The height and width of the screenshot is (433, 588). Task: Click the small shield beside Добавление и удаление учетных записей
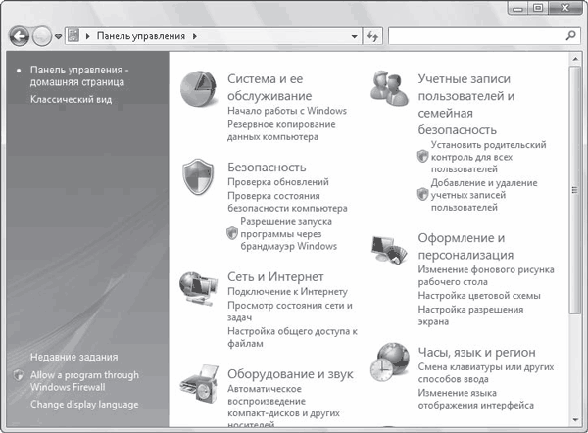click(423, 195)
